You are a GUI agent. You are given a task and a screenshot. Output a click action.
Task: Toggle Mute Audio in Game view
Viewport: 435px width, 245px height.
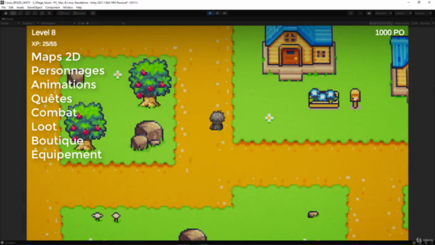[402, 23]
